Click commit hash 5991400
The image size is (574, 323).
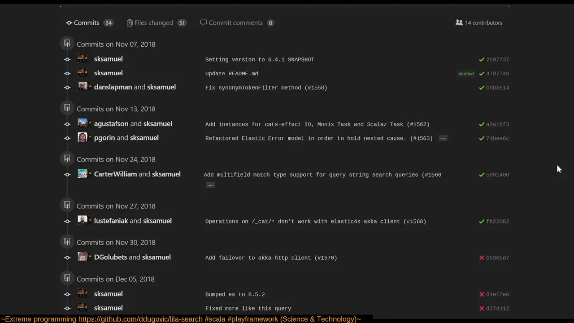498,175
